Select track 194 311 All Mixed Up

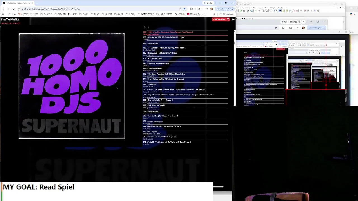185,59
